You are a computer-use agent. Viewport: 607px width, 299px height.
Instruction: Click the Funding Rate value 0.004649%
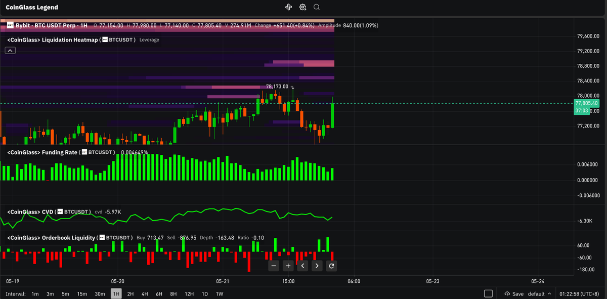point(135,152)
